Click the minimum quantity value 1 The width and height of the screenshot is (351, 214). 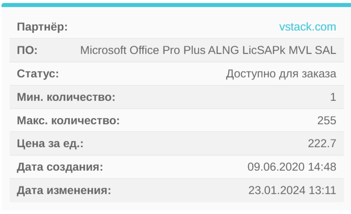[x=333, y=97]
